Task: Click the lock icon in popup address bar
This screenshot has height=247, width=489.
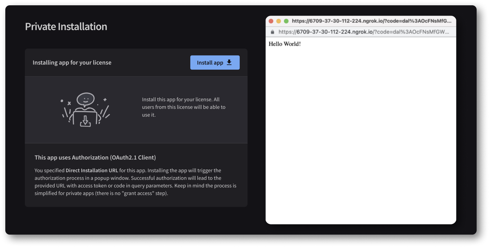Action: point(272,32)
